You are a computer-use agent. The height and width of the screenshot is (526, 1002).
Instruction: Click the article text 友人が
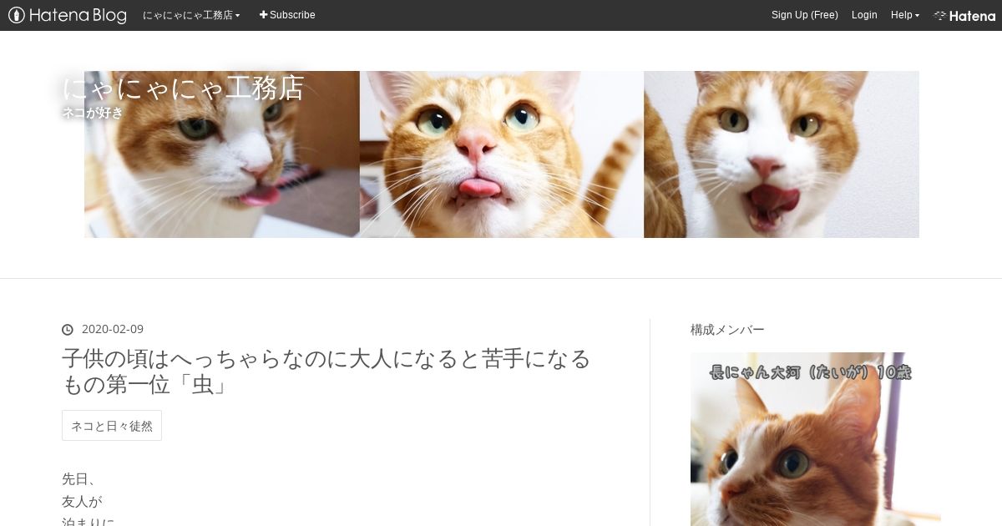tap(82, 502)
